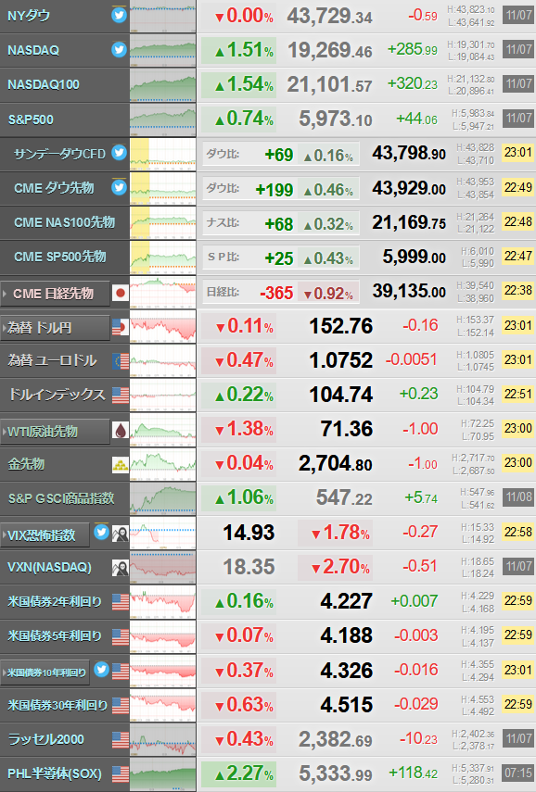536x792 pixels.
Task: Click the ドル円 rate 152.76
Action: [341, 326]
